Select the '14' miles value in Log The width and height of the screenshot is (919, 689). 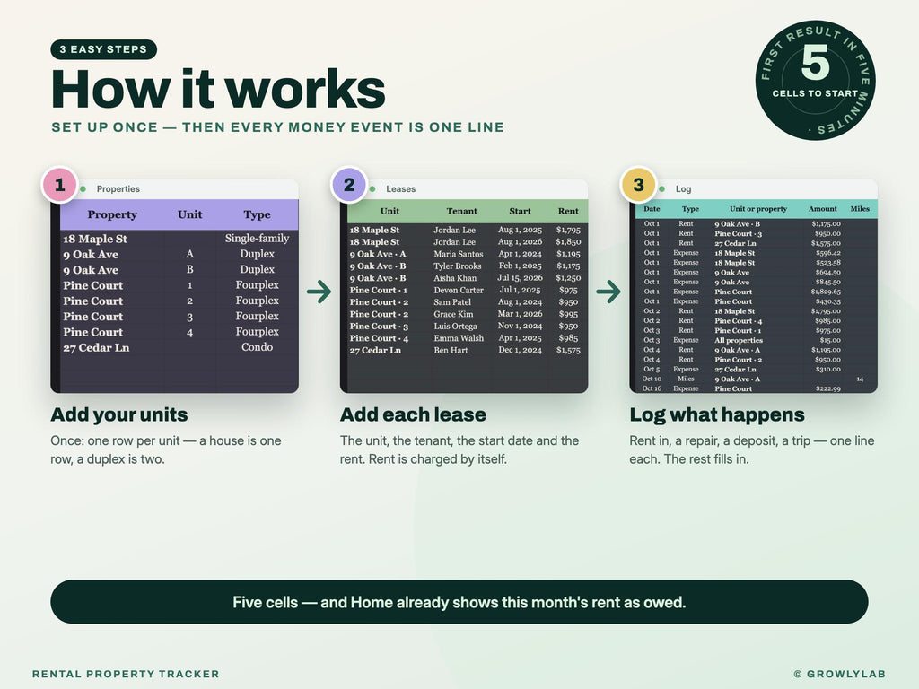860,379
